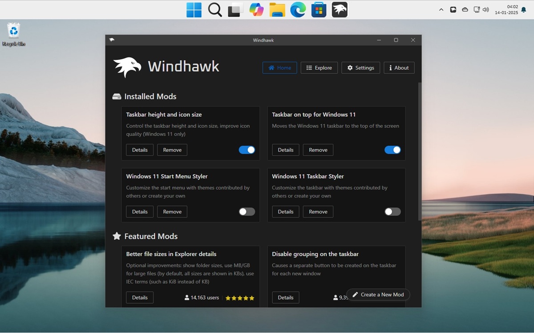The width and height of the screenshot is (534, 333).
Task: Open Windhawk Settings
Action: pos(360,67)
